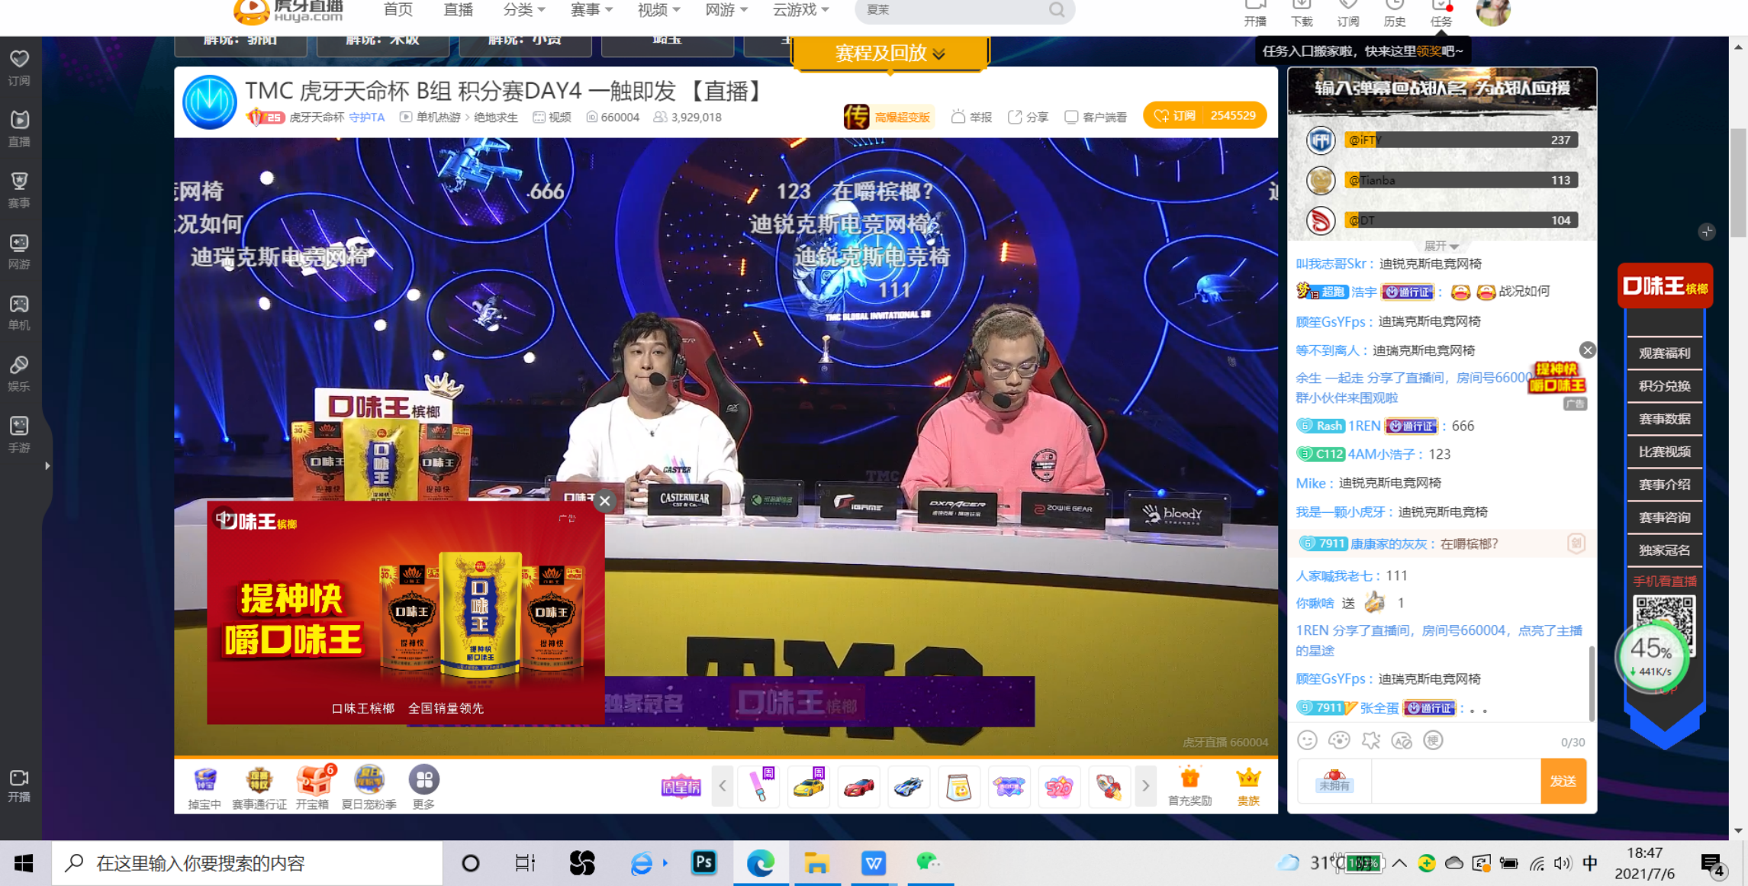
Task: Click 视频 link under stream title
Action: [552, 117]
